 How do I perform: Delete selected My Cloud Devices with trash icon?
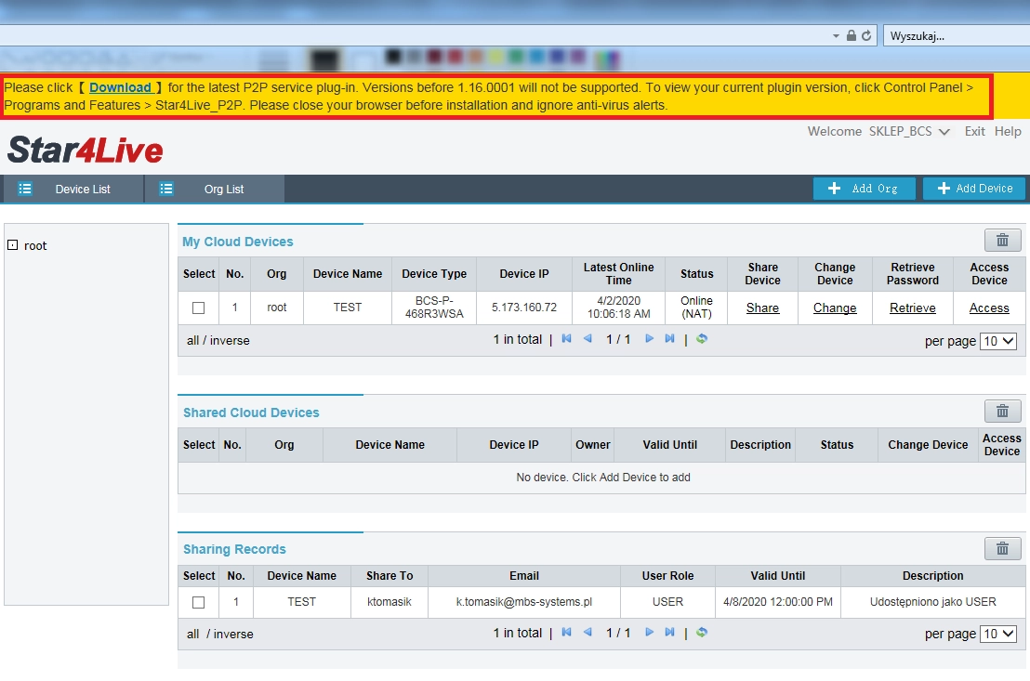pyautogui.click(x=1002, y=241)
